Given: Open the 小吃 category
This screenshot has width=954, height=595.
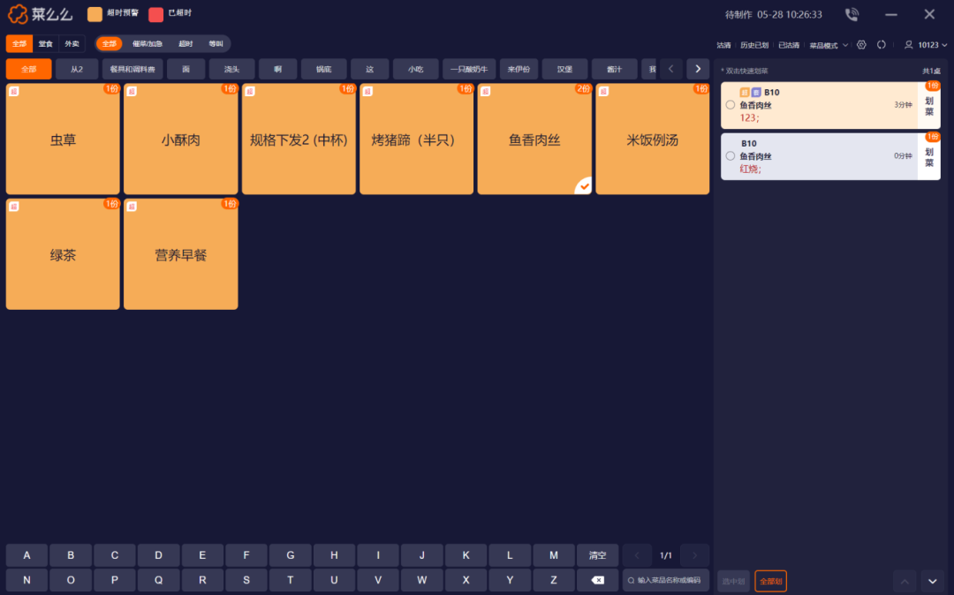Looking at the screenshot, I should pyautogui.click(x=415, y=69).
